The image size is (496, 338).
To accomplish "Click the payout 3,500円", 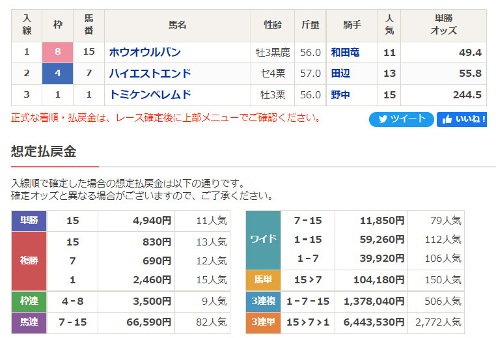I will tap(152, 302).
